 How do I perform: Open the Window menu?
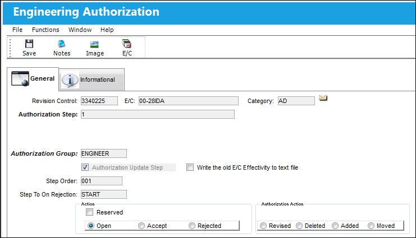80,30
